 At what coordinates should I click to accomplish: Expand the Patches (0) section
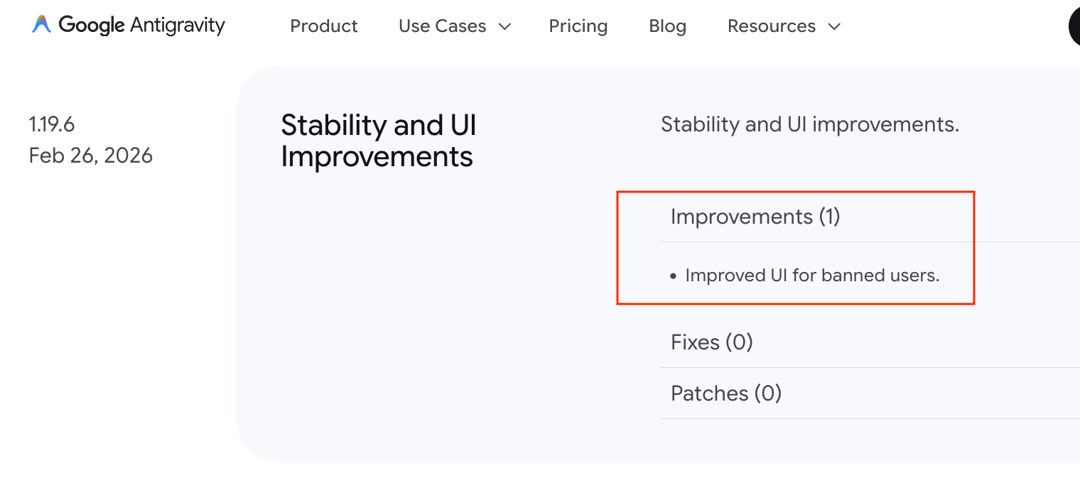click(726, 393)
